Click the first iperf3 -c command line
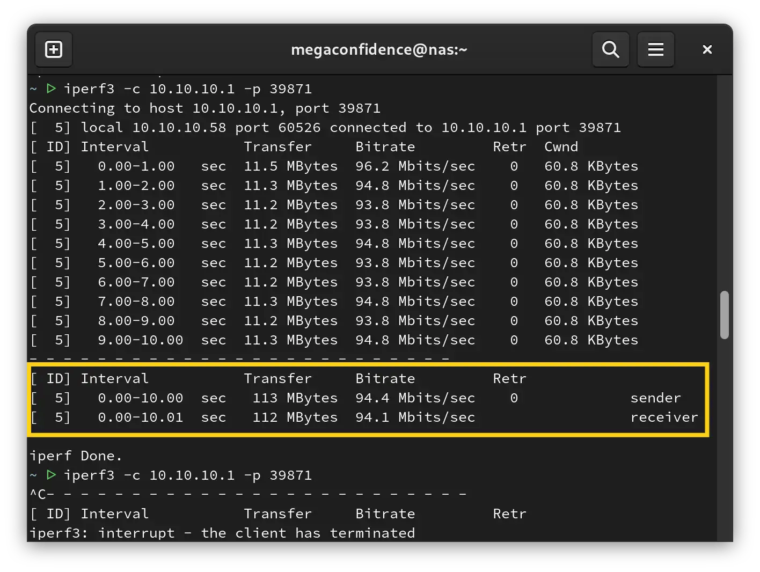The width and height of the screenshot is (760, 572). [171, 89]
